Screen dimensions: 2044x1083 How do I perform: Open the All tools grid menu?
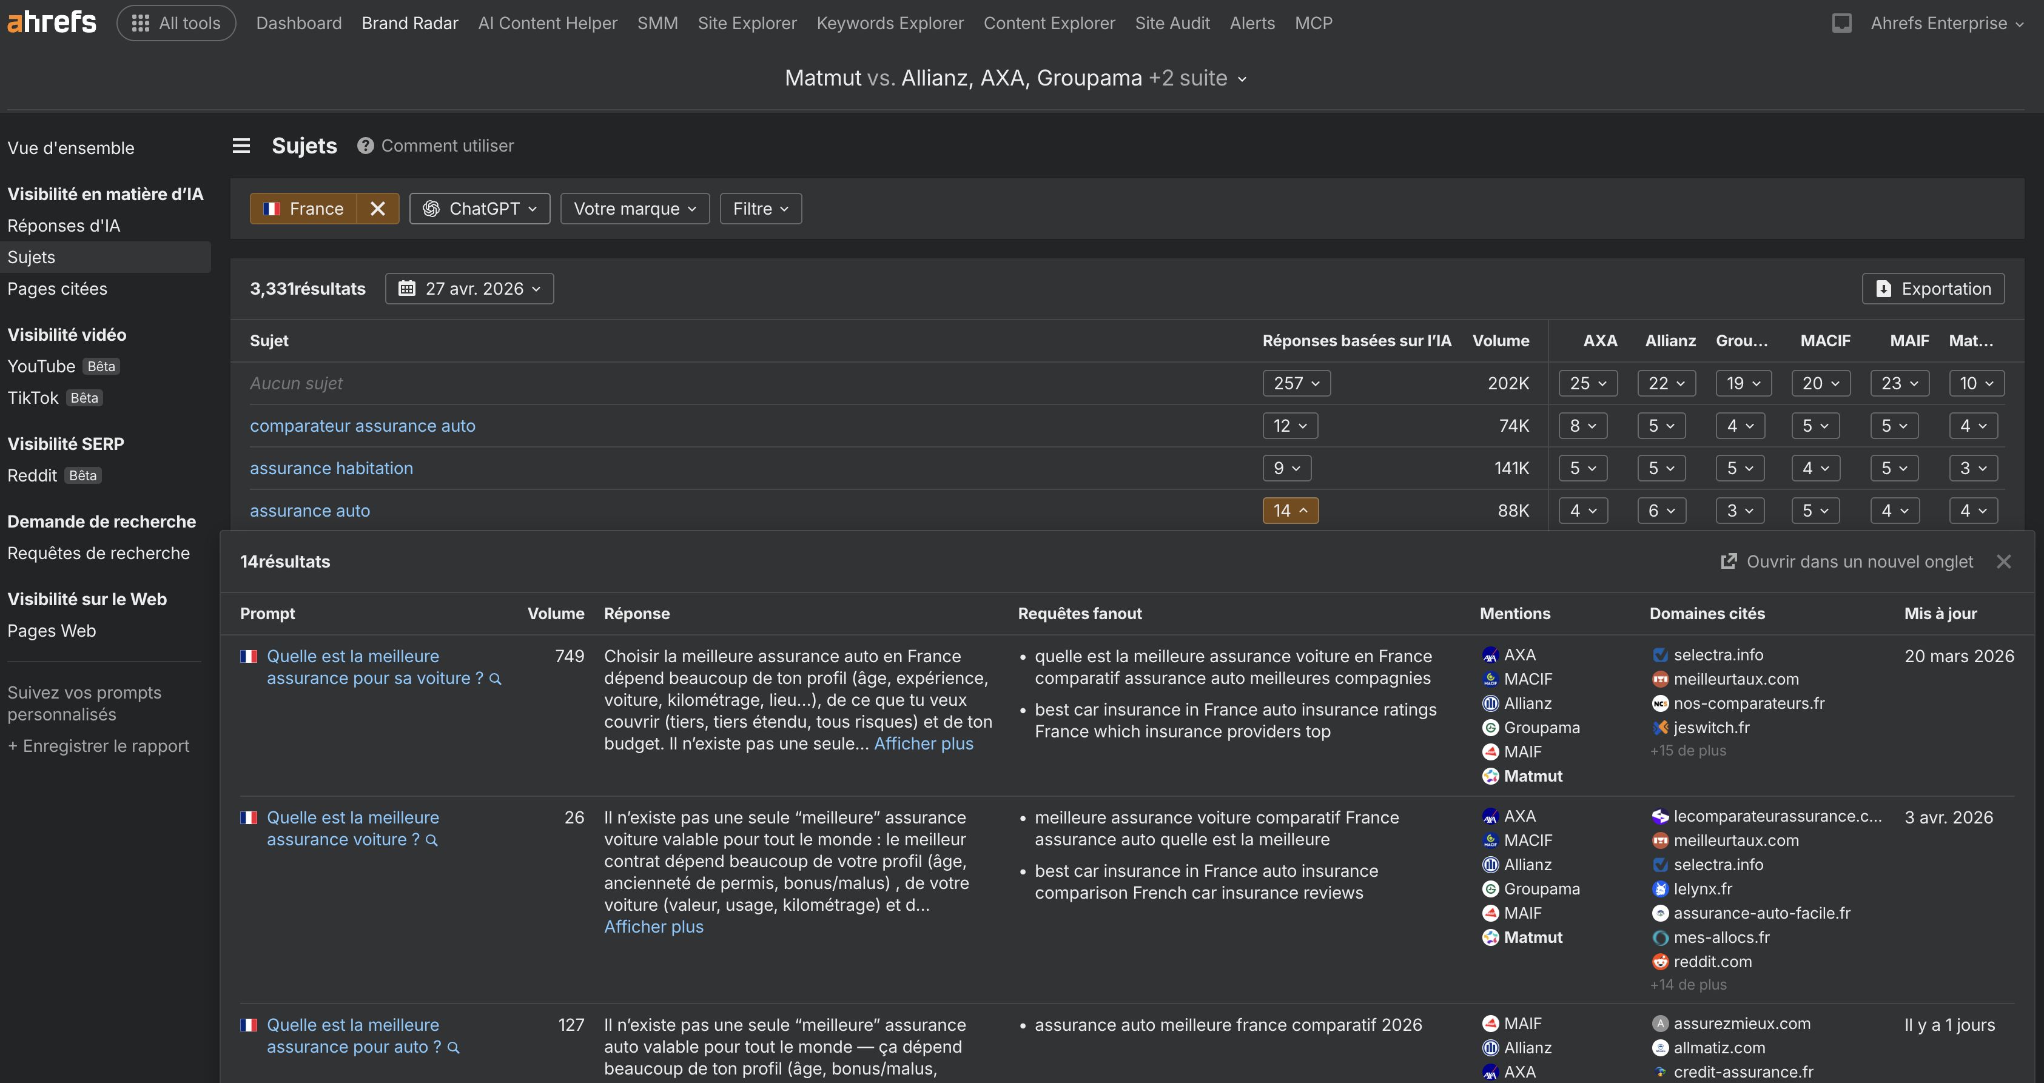click(x=176, y=23)
